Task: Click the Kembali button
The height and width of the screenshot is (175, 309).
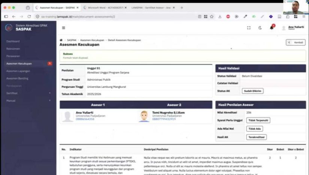Action: [296, 43]
